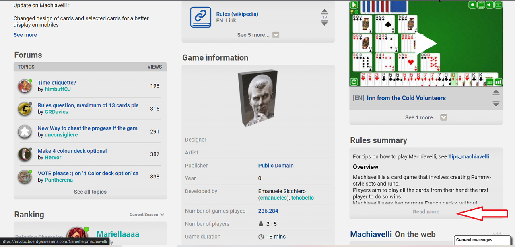Open the Time etiquette? topic
This screenshot has height=247, width=515.
[57, 83]
